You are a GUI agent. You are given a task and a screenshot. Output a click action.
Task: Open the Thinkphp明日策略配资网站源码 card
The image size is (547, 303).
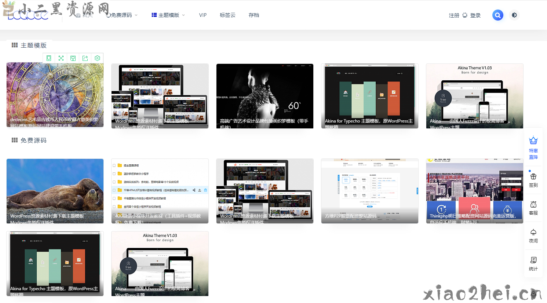(x=475, y=191)
